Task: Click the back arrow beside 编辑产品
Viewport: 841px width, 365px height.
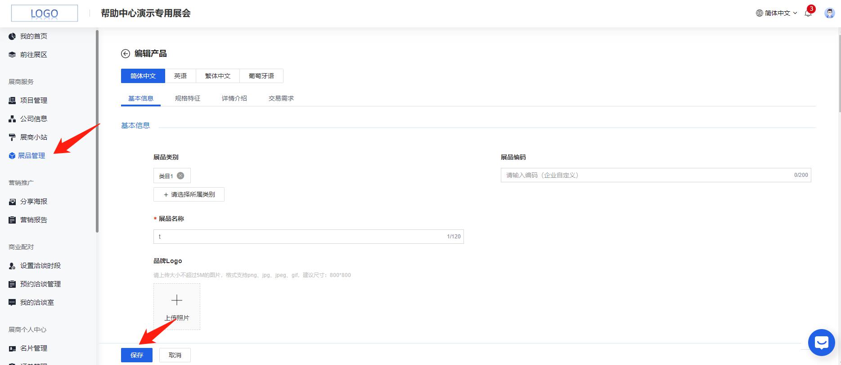Action: (125, 54)
